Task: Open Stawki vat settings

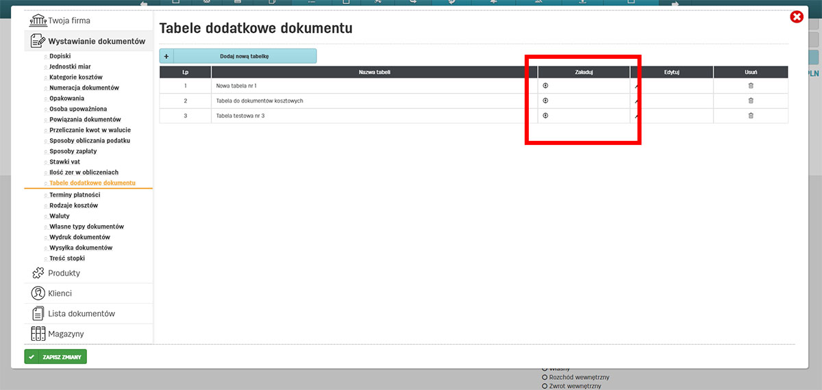Action: [x=64, y=162]
